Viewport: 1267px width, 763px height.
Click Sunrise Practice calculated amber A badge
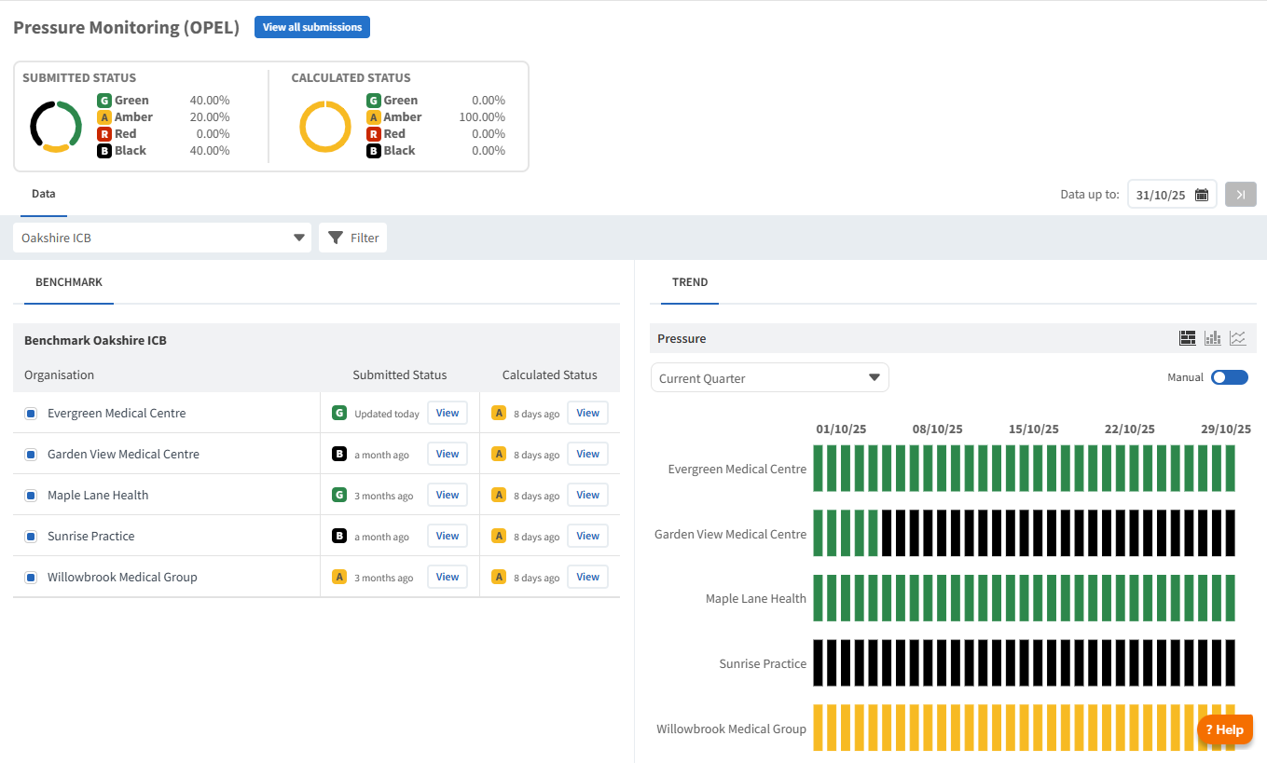pyautogui.click(x=499, y=536)
